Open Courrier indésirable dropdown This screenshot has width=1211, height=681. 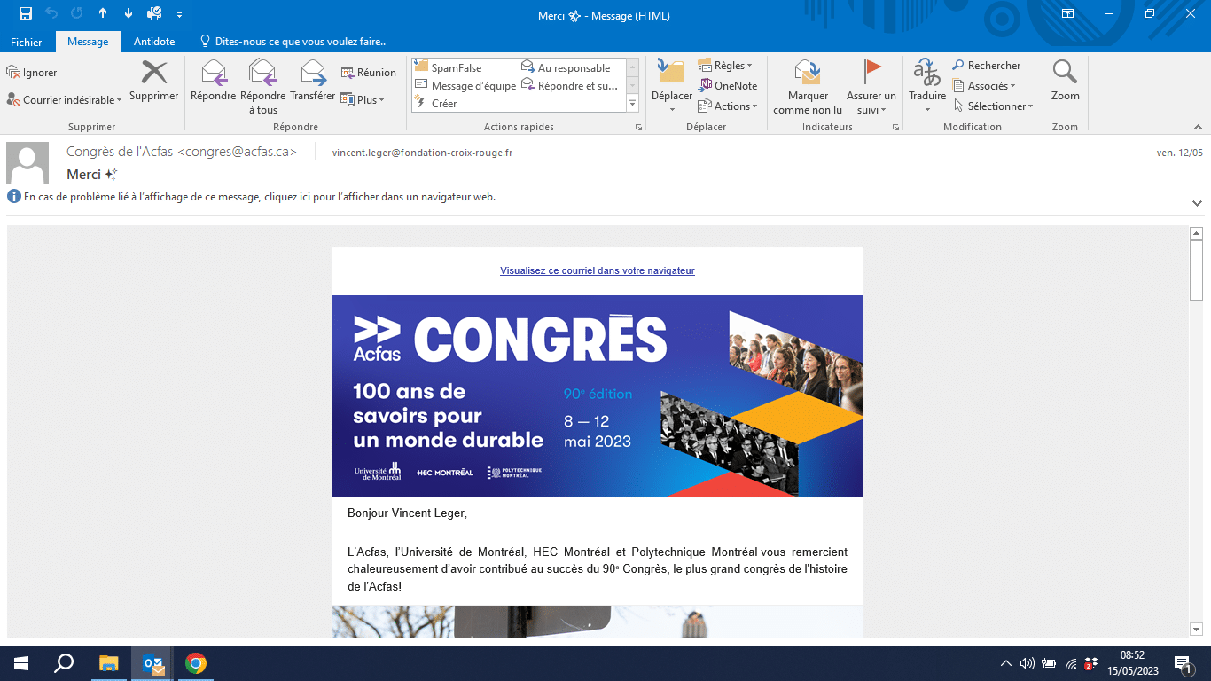[x=64, y=100]
